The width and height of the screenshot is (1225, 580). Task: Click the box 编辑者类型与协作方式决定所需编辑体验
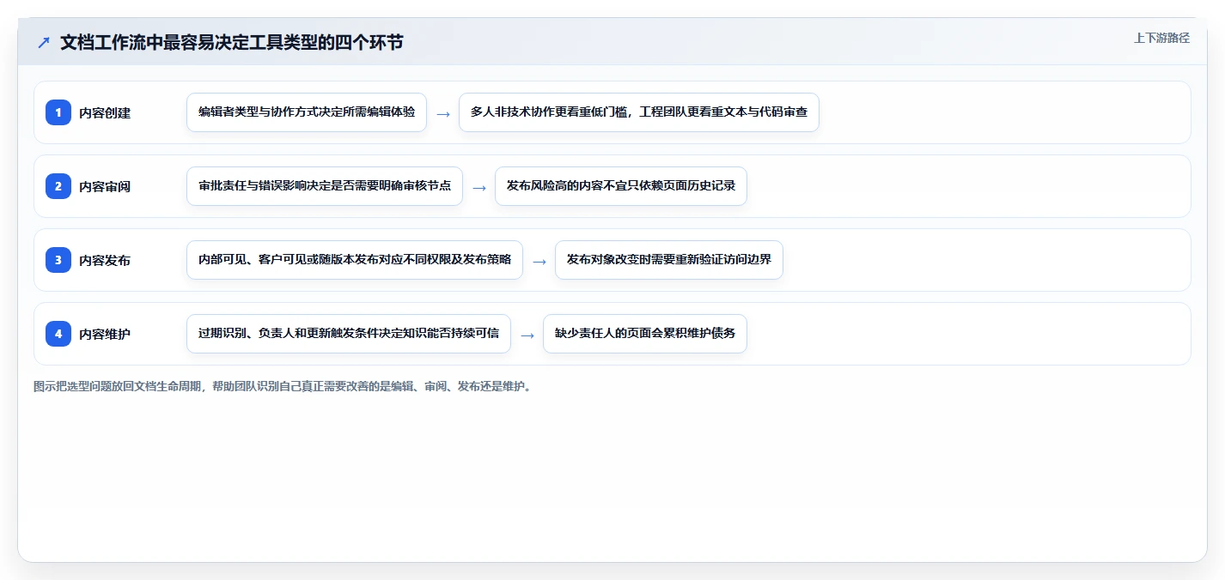click(307, 112)
